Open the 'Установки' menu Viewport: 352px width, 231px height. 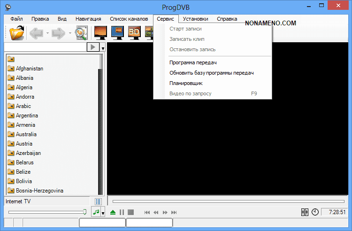(x=196, y=19)
